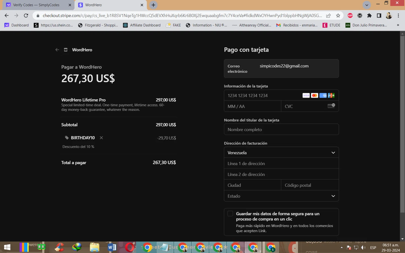
Task: Click the Ciudad field
Action: click(x=253, y=185)
